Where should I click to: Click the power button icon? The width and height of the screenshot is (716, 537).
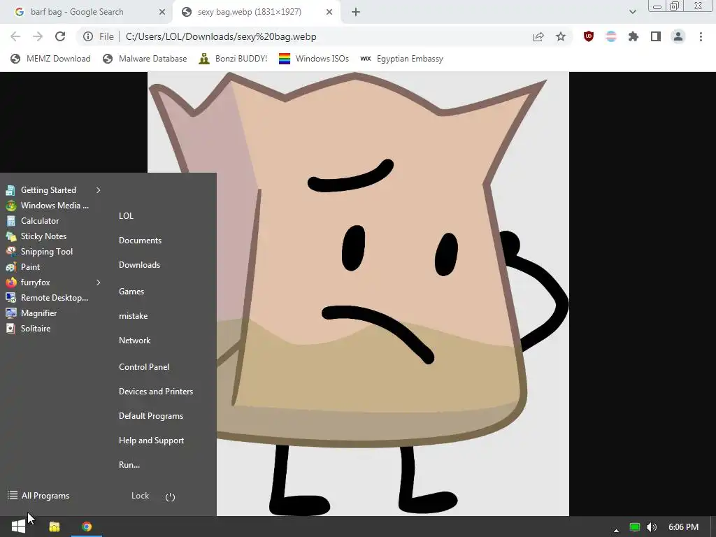pyautogui.click(x=171, y=497)
